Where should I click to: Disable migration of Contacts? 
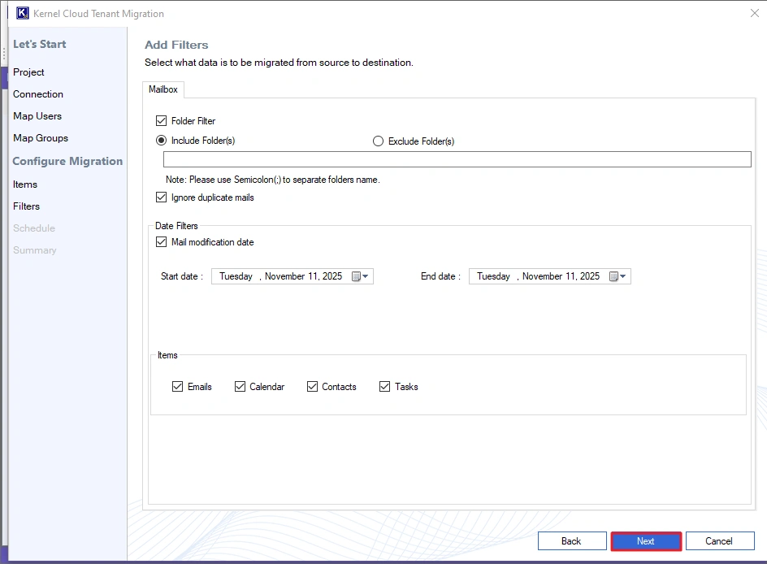coord(312,386)
